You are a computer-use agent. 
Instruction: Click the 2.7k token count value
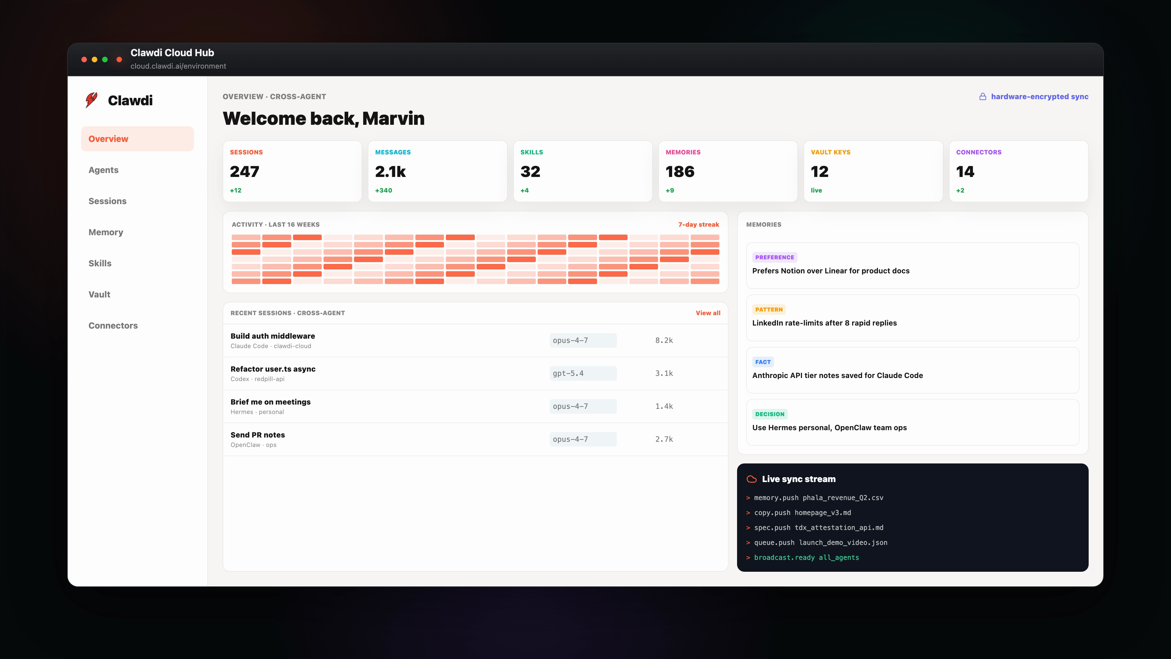tap(664, 439)
